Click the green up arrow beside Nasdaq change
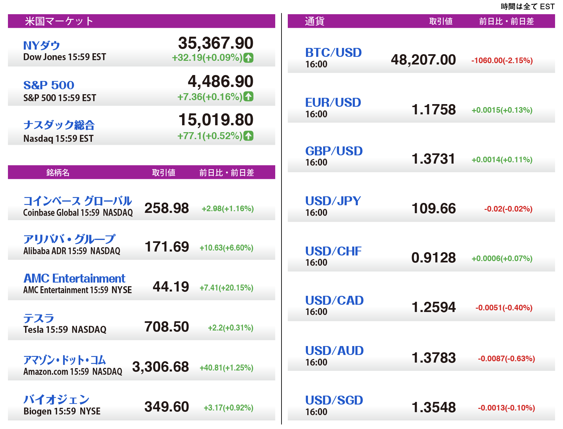 point(248,136)
